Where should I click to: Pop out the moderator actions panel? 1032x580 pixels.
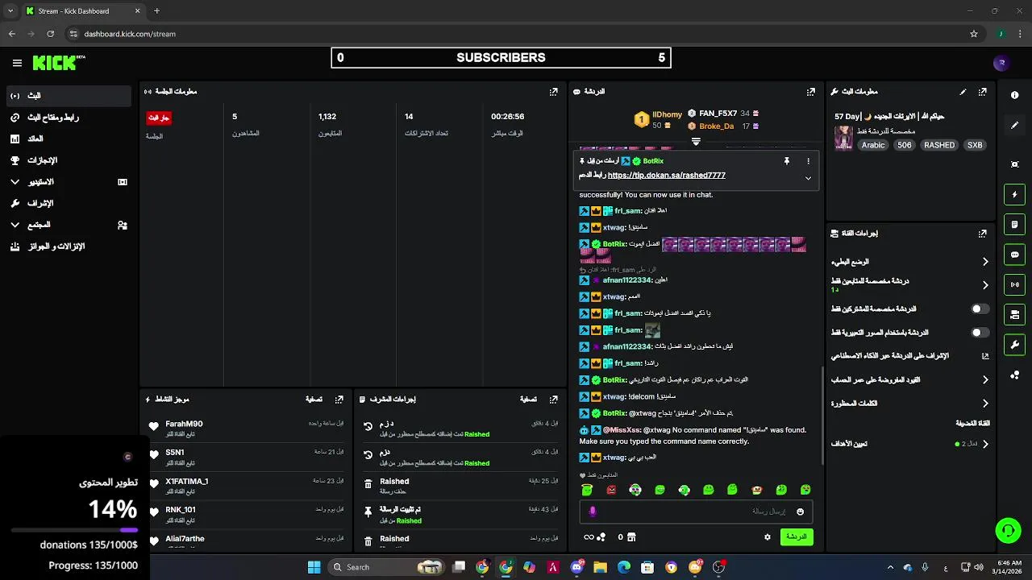[x=553, y=400]
